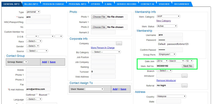Tick the Bounced email checkbox
The width and height of the screenshot is (212, 104).
[x=49, y=94]
